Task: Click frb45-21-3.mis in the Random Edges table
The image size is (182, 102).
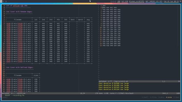Action: 18,58
